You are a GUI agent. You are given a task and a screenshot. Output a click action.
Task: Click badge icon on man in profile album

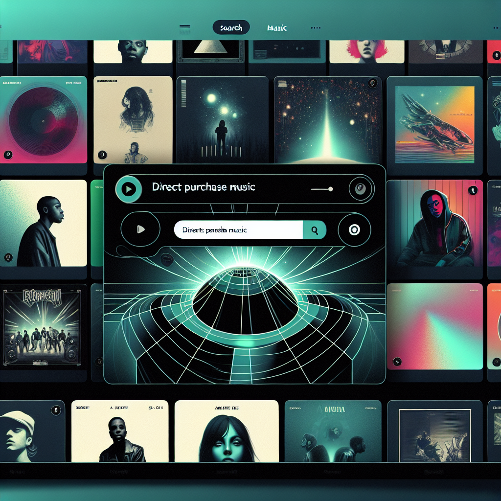(x=8, y=257)
